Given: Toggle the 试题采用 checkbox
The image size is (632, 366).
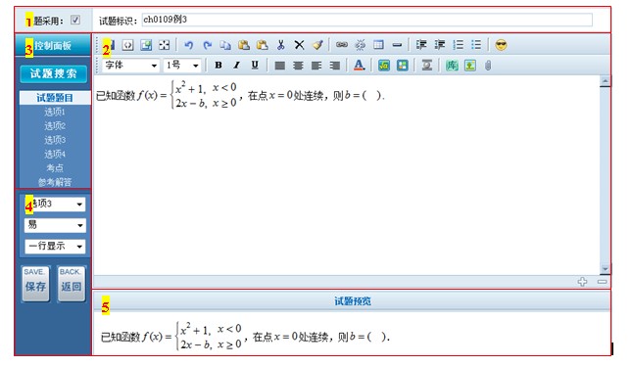Looking at the screenshot, I should pyautogui.click(x=75, y=20).
